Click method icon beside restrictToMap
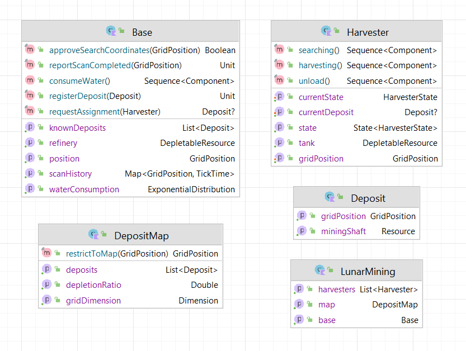466x351 pixels. [46, 253]
